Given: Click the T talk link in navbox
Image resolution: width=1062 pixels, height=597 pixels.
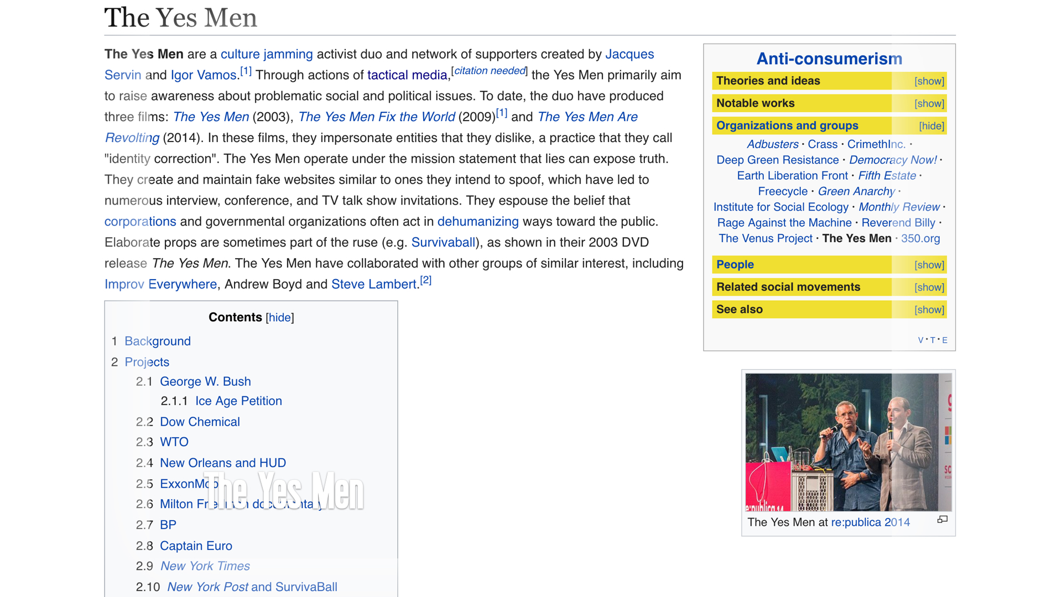Looking at the screenshot, I should tap(933, 340).
